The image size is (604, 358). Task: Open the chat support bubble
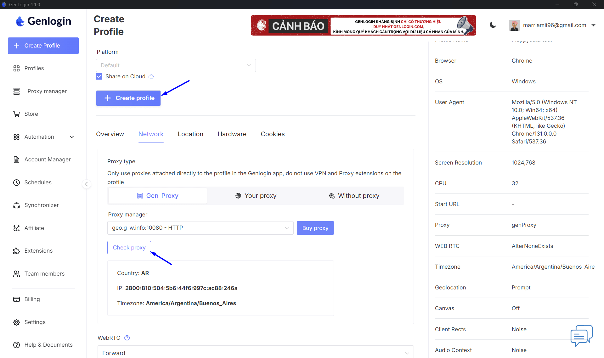581,336
